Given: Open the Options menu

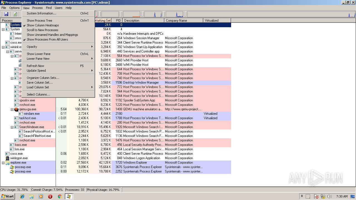Looking at the screenshot, I should point(14,8).
